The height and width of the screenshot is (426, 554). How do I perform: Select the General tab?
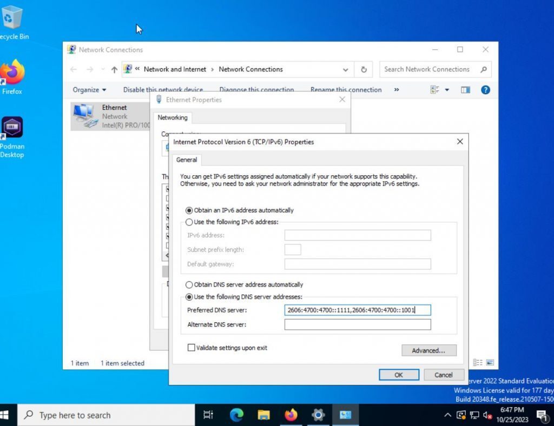point(186,159)
